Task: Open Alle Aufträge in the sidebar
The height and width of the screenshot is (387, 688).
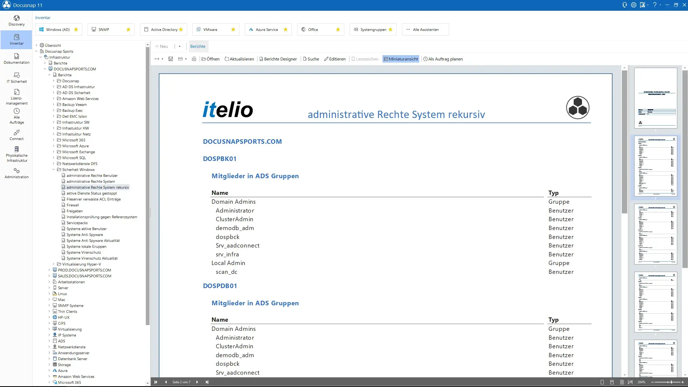Action: point(17,116)
